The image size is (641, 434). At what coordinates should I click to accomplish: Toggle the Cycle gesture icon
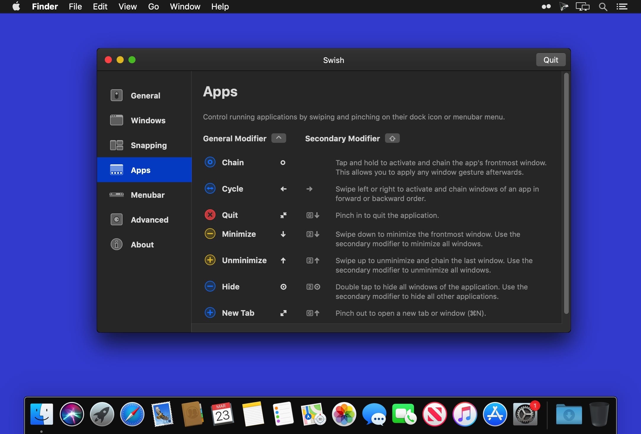click(x=210, y=189)
